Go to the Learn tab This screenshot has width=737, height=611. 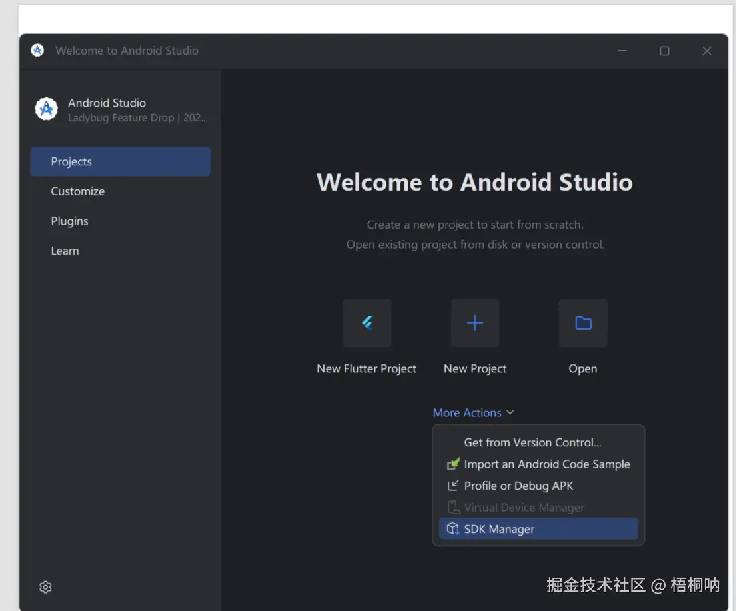121,251
